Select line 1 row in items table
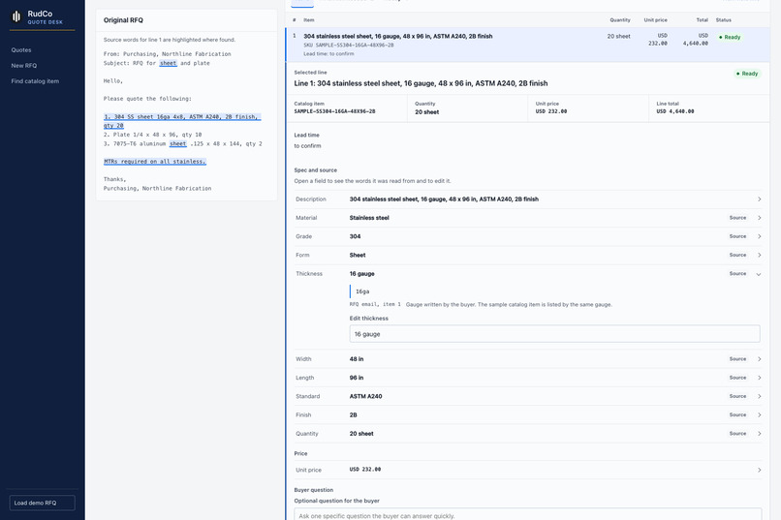The width and height of the screenshot is (781, 520). (x=528, y=45)
